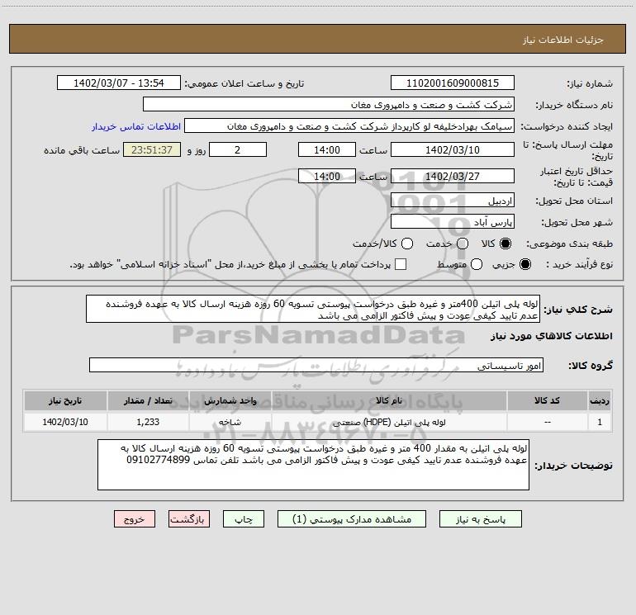Image resolution: width=636 pixels, height=615 pixels.
Task: Click the response deadline time 14:00 field
Action: pos(327,149)
